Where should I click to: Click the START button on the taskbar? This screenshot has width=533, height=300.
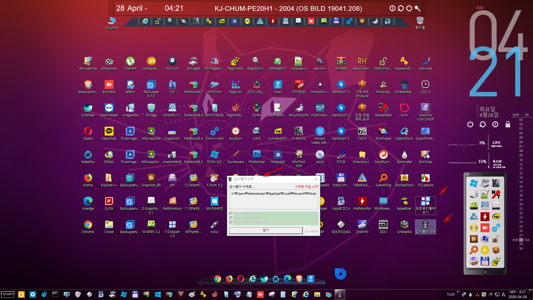click(x=8, y=294)
